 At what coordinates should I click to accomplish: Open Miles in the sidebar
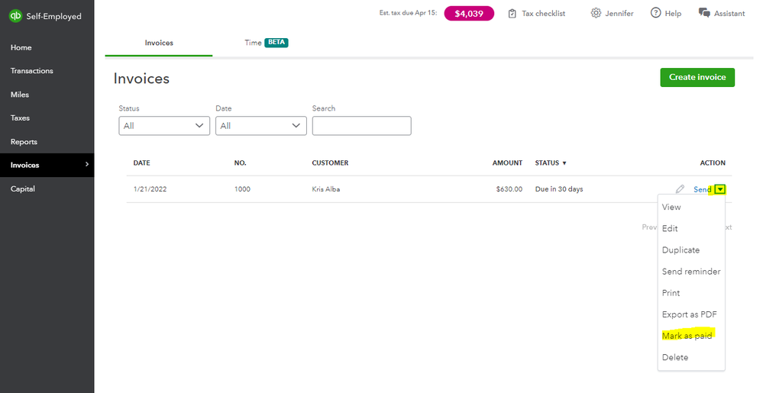coord(19,95)
